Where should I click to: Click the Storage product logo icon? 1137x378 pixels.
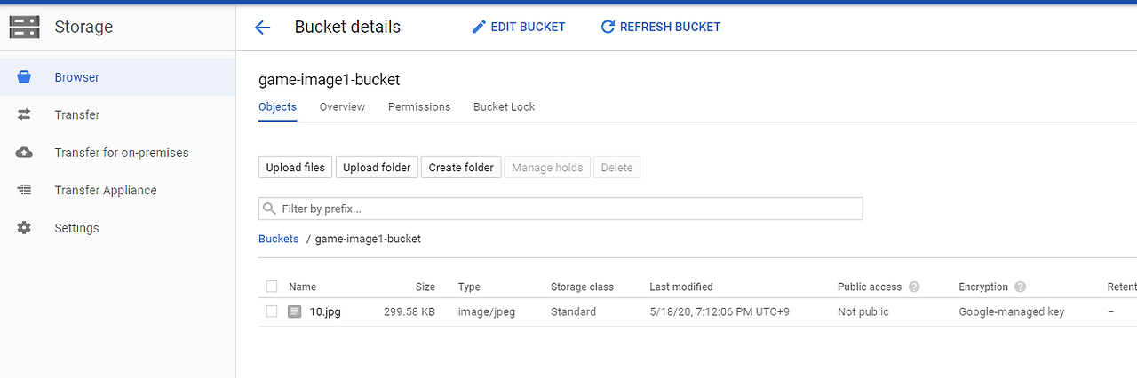pyautogui.click(x=25, y=27)
